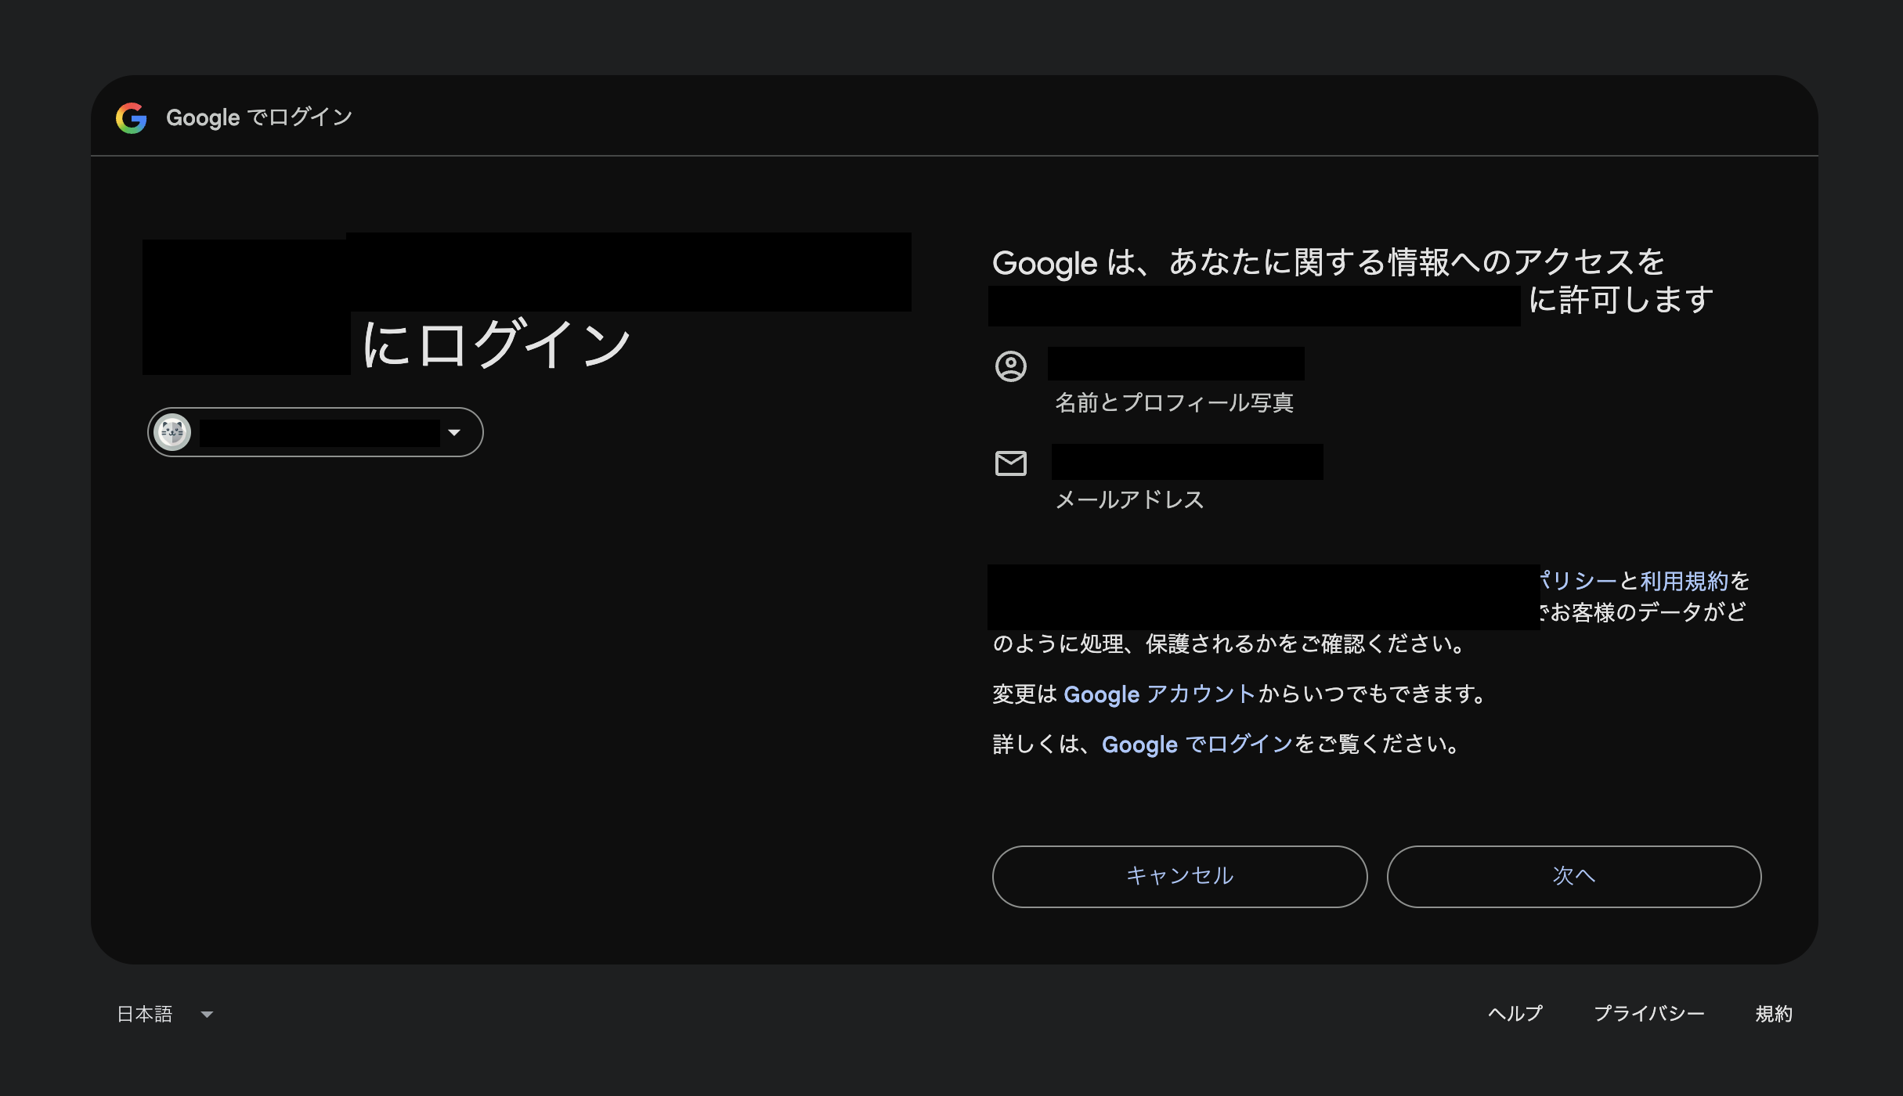The image size is (1903, 1096).
Task: Click the profile avatar in account chip
Action: coord(172,432)
